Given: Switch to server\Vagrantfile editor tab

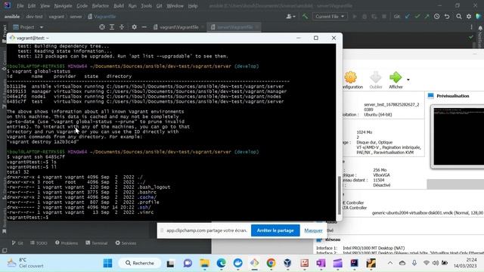Looking at the screenshot, I should point(234,27).
